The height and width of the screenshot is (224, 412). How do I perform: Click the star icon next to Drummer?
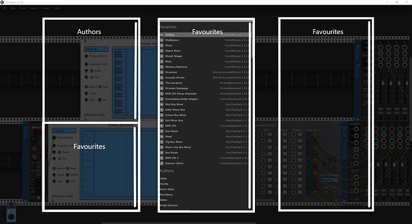point(162,72)
